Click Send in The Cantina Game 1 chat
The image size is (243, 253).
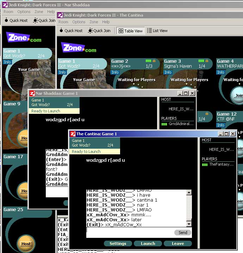183,233
